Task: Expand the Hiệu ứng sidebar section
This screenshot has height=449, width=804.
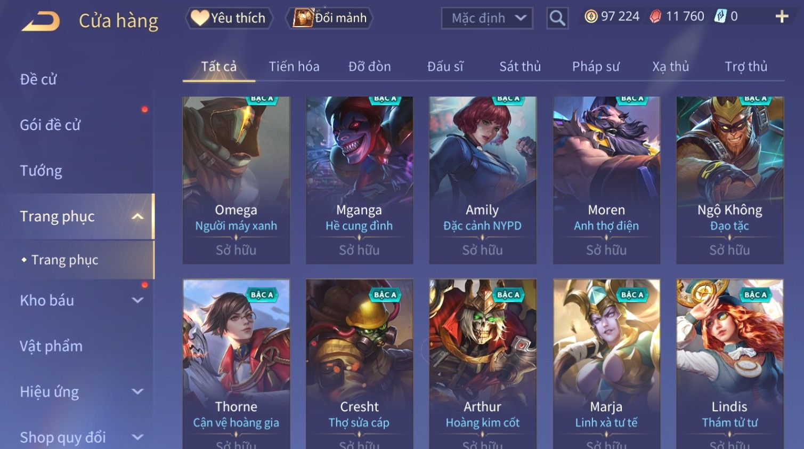Action: pos(137,392)
